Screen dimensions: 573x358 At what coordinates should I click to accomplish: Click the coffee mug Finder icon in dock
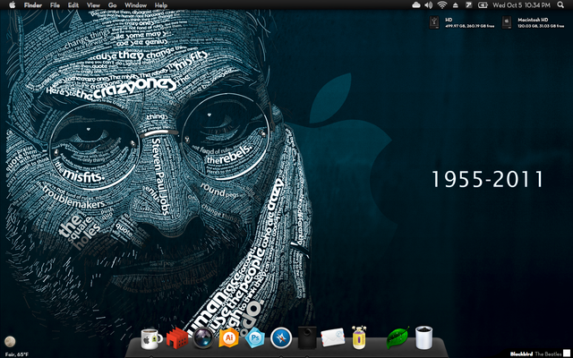click(x=152, y=337)
